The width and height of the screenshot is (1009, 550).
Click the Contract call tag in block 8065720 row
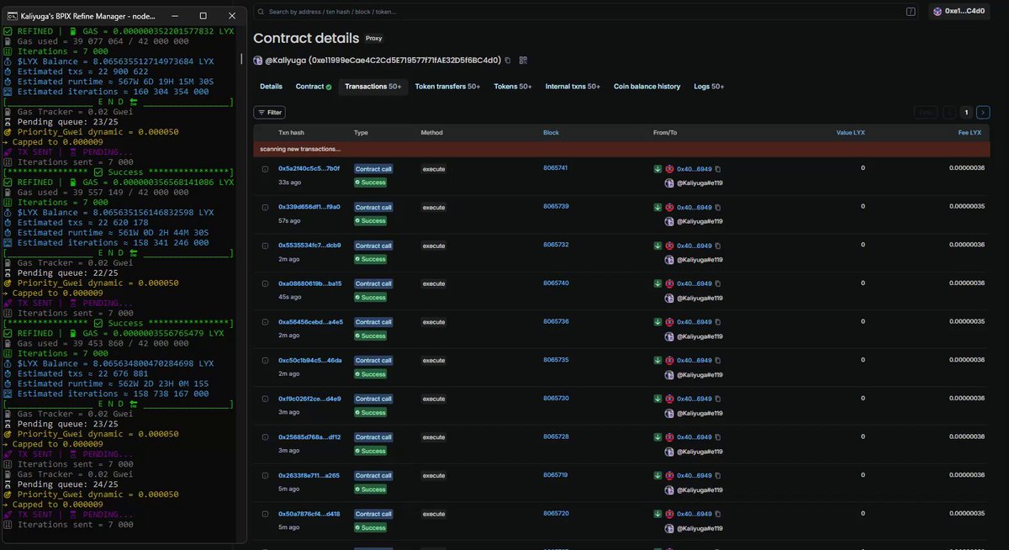373,514
